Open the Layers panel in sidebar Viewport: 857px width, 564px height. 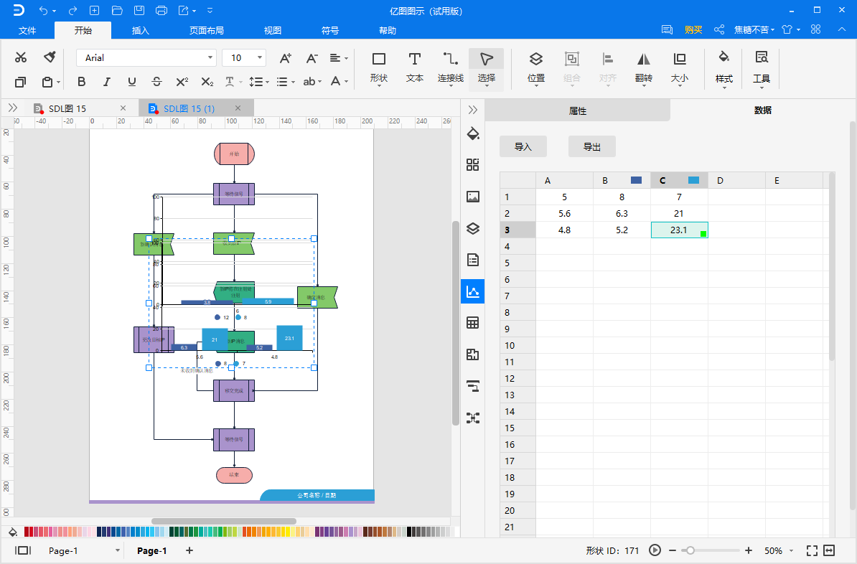coord(473,228)
